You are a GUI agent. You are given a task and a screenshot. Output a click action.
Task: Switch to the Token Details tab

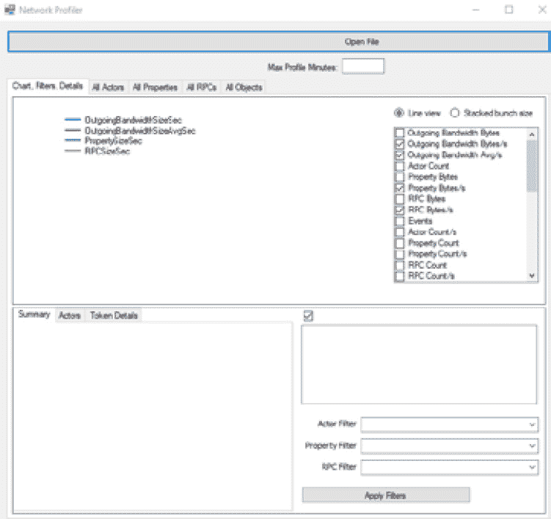coord(114,316)
